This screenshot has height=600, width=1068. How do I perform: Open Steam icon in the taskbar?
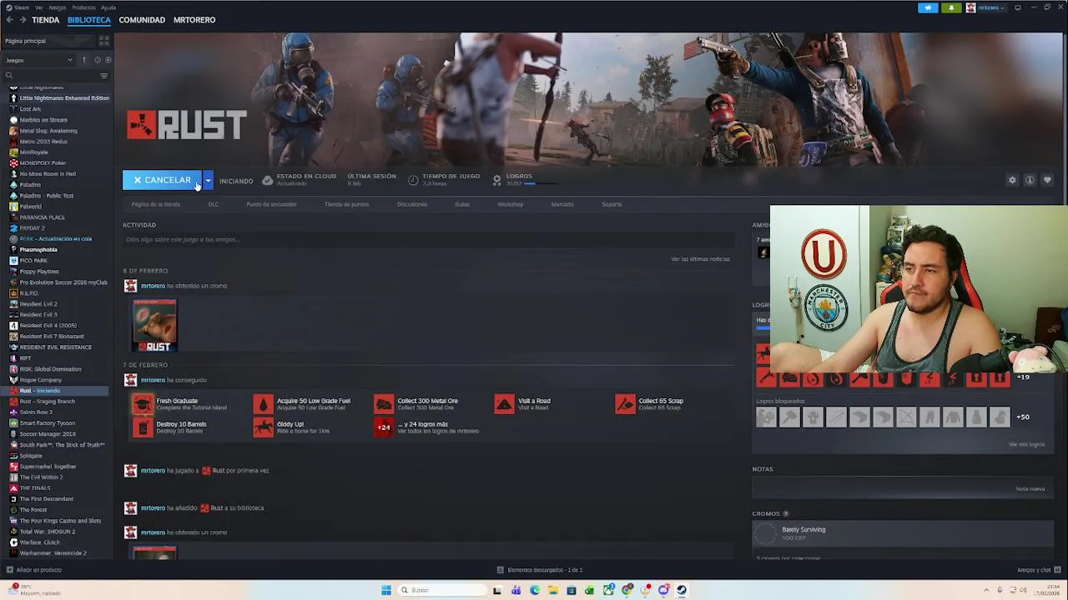(x=682, y=590)
